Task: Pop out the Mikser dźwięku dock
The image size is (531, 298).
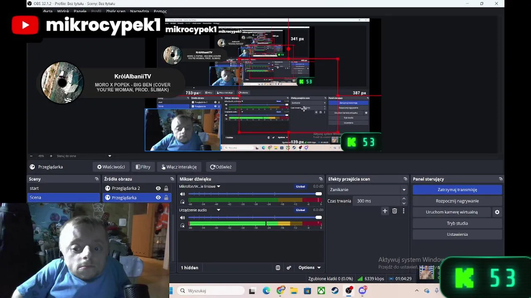Action: pyautogui.click(x=321, y=179)
